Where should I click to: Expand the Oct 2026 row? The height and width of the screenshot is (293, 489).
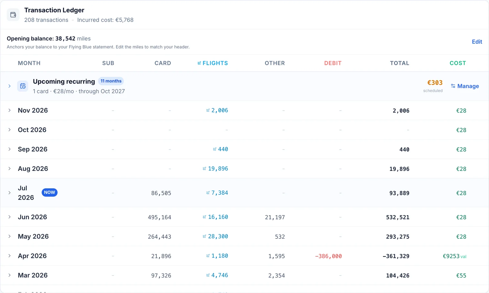9,130
